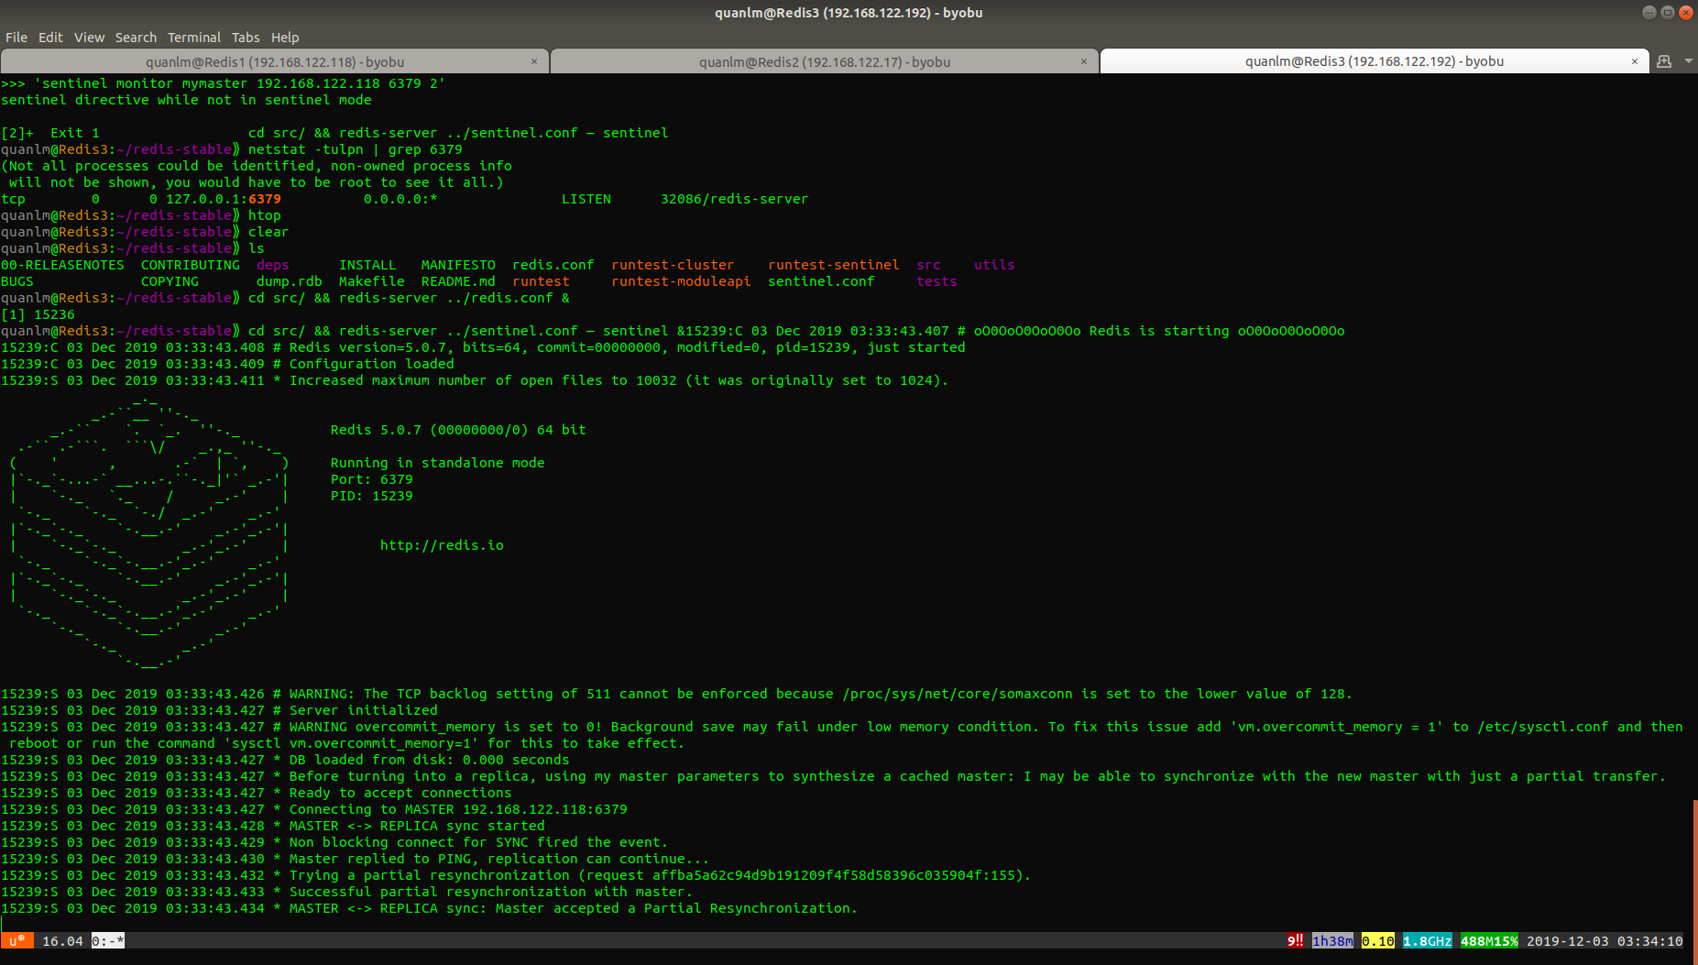Click the '0.10' load average entry
Viewport: 1698px width, 965px height.
coord(1377,941)
